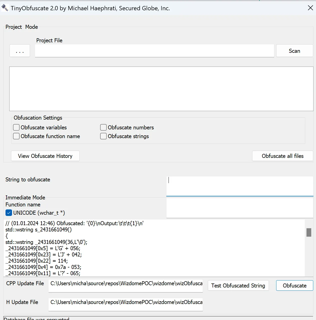Screen dimensions: 316x320
Task: Click the Project File path field
Action: 154,51
